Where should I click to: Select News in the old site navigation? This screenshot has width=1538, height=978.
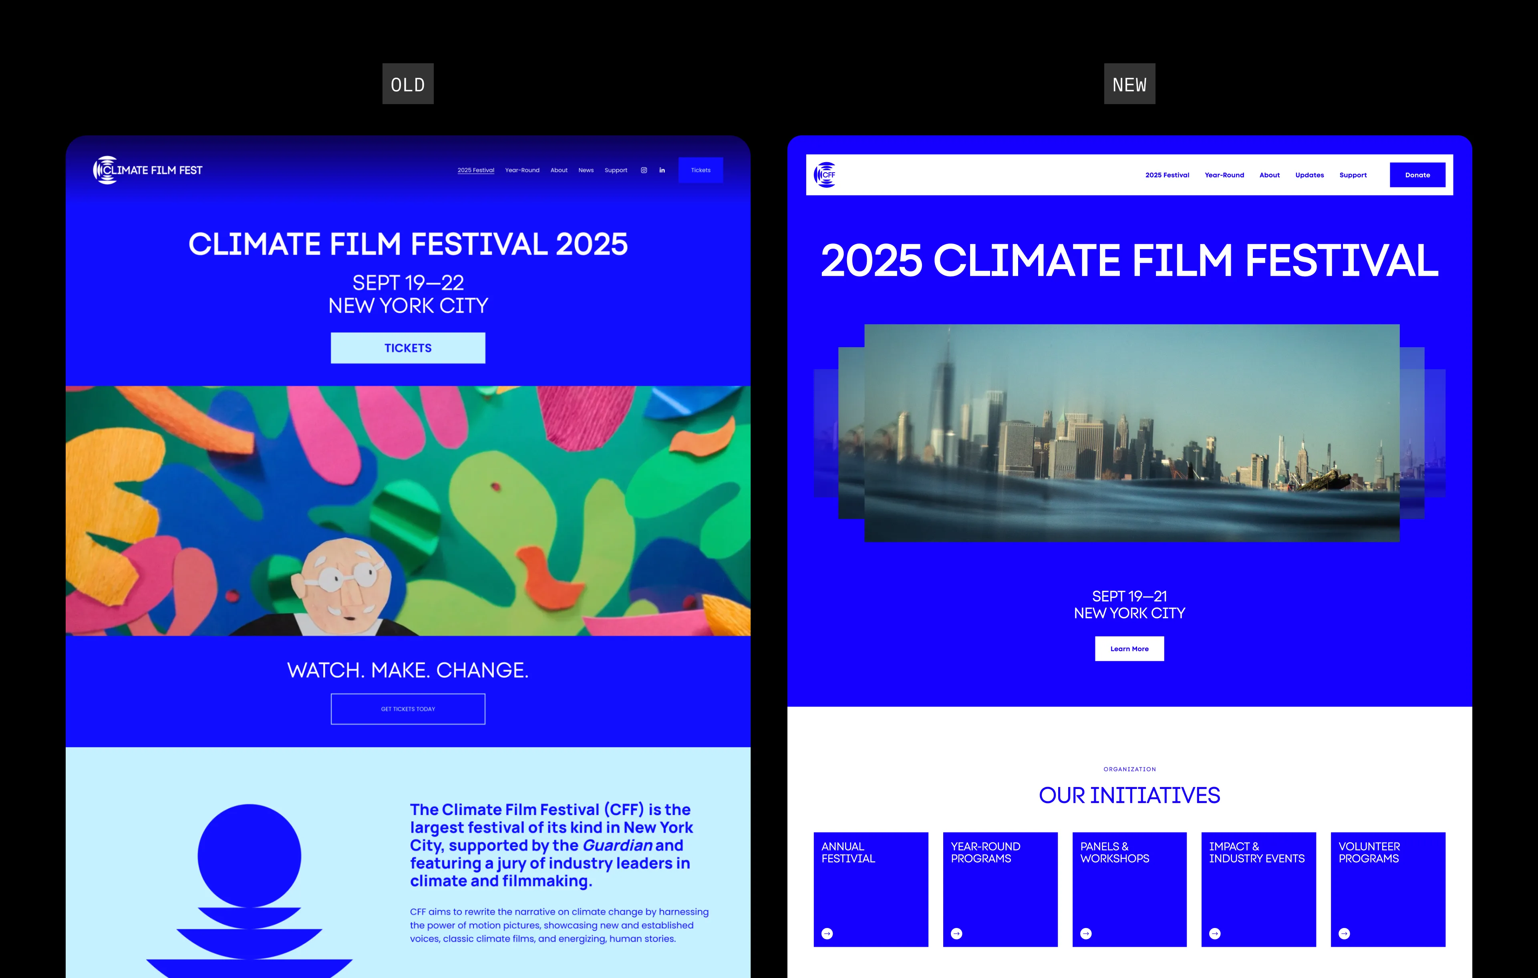(x=586, y=170)
